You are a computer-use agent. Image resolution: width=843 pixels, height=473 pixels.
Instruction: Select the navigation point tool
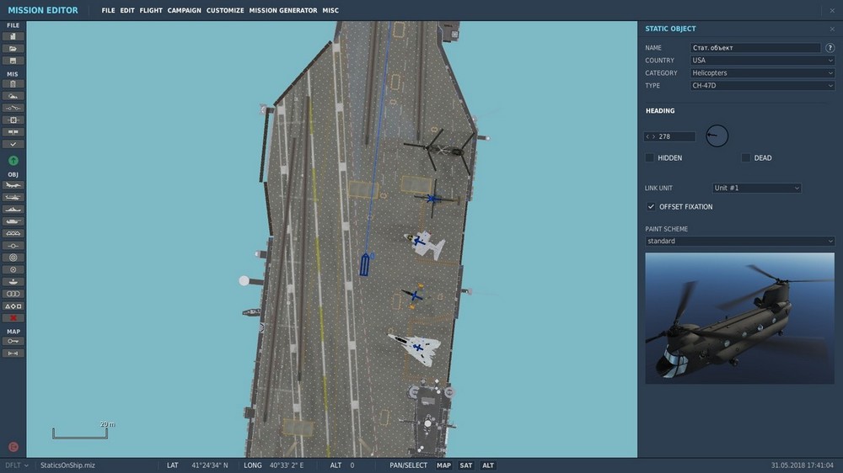[x=13, y=246]
